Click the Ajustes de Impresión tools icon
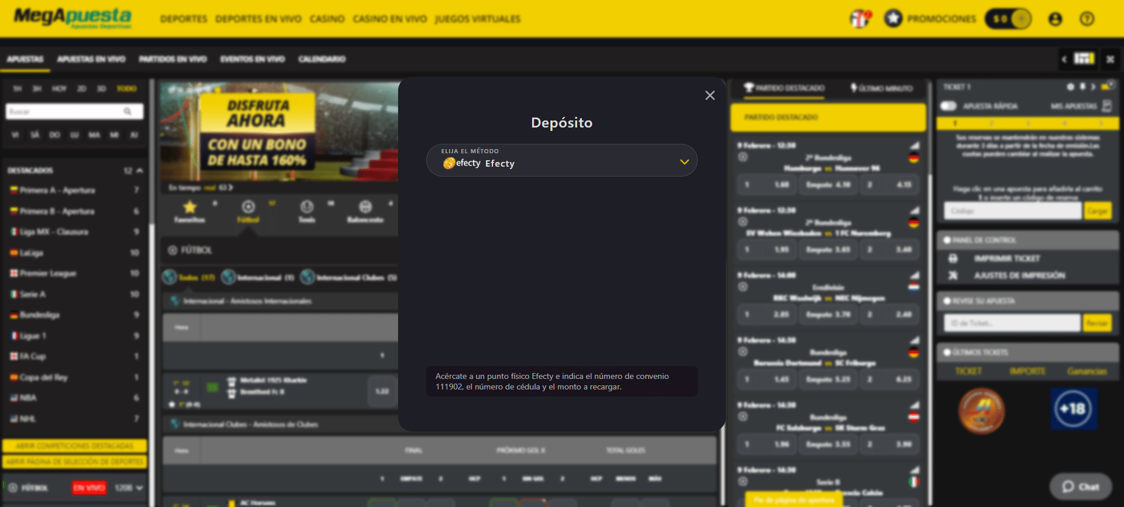The image size is (1124, 507). click(953, 275)
